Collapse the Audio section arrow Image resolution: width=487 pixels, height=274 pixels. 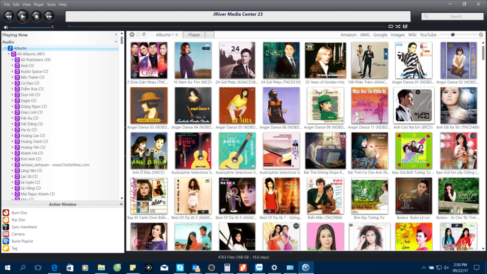coord(116,42)
